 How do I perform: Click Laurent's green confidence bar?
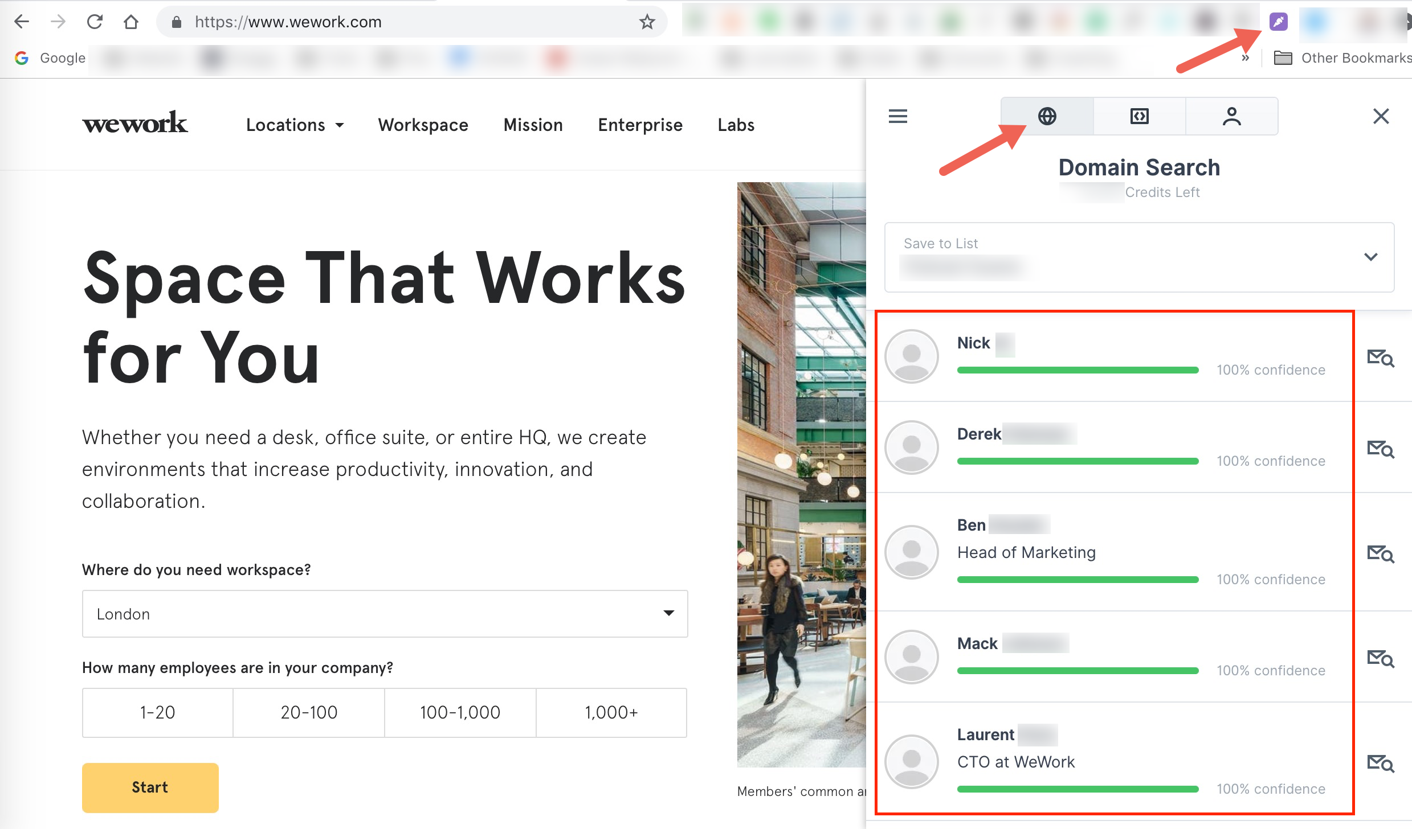click(1078, 789)
